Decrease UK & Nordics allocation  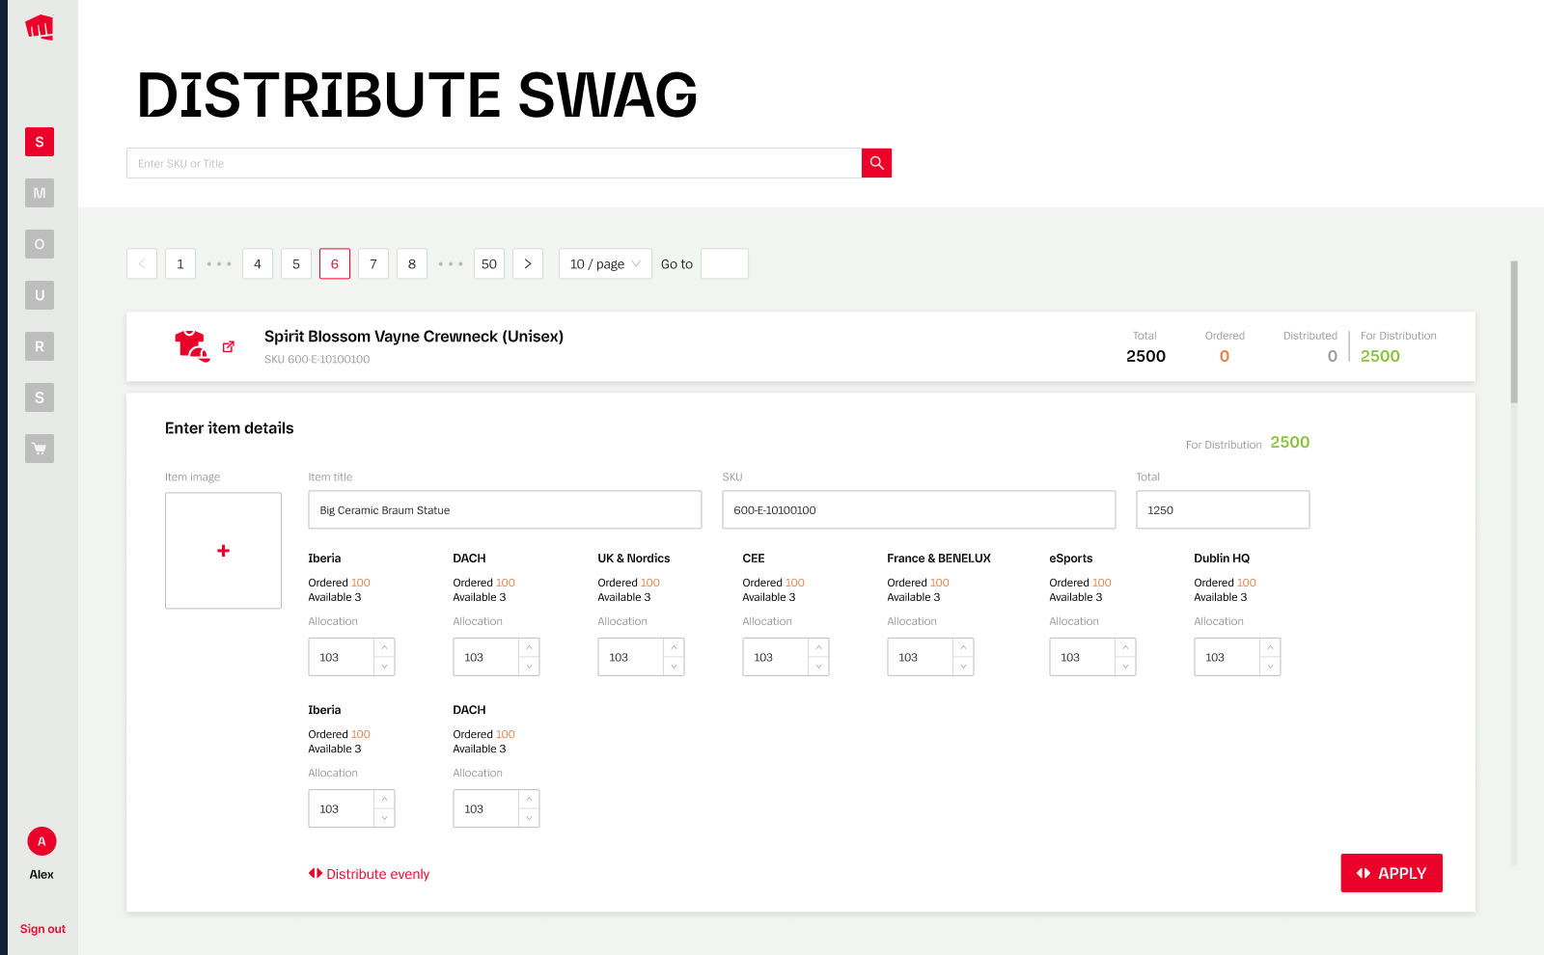pyautogui.click(x=674, y=667)
